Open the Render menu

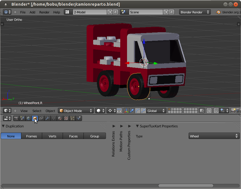(x=44, y=12)
